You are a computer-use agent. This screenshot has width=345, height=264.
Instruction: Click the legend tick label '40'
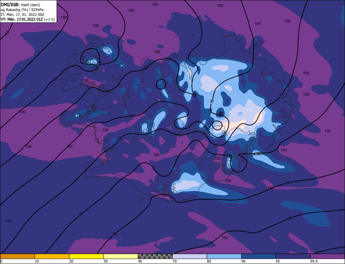[140, 262]
